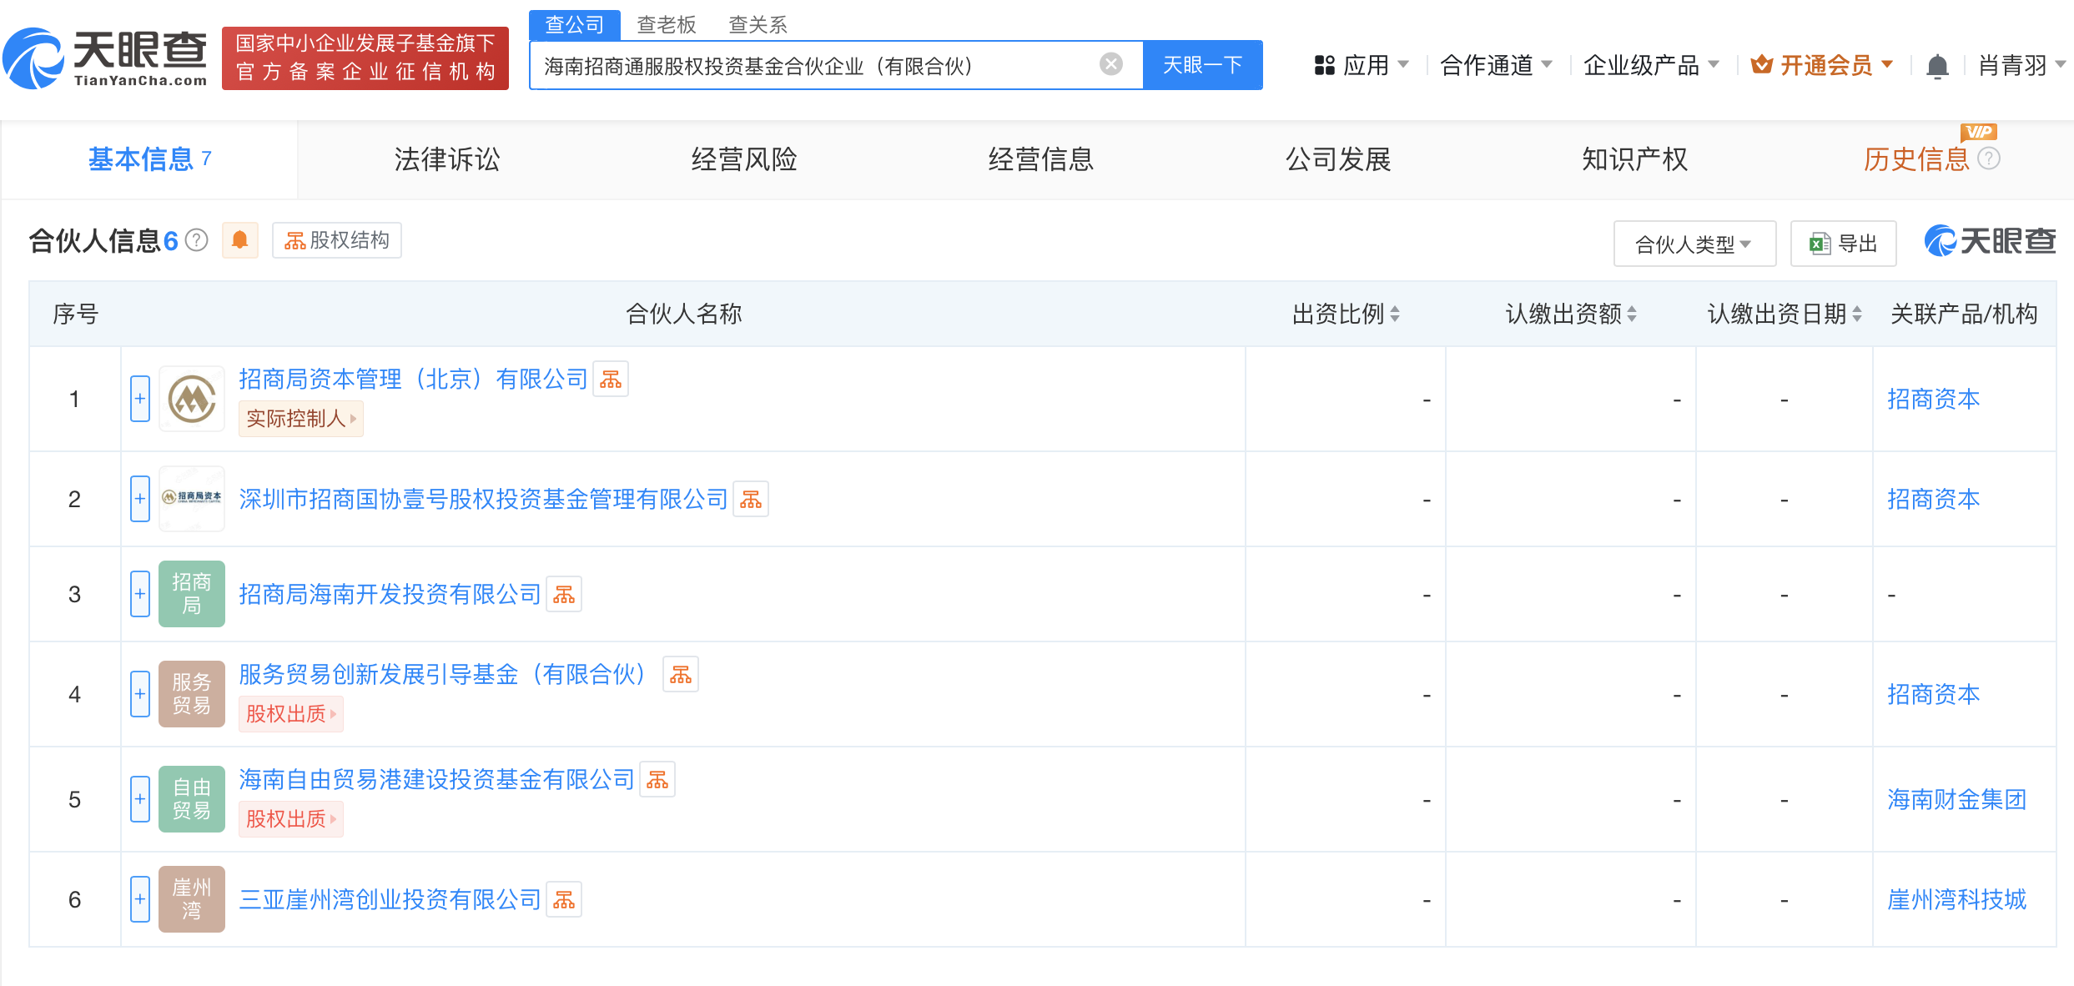
Task: Expand row 6 崖州湾 plus toggle
Action: tap(140, 899)
